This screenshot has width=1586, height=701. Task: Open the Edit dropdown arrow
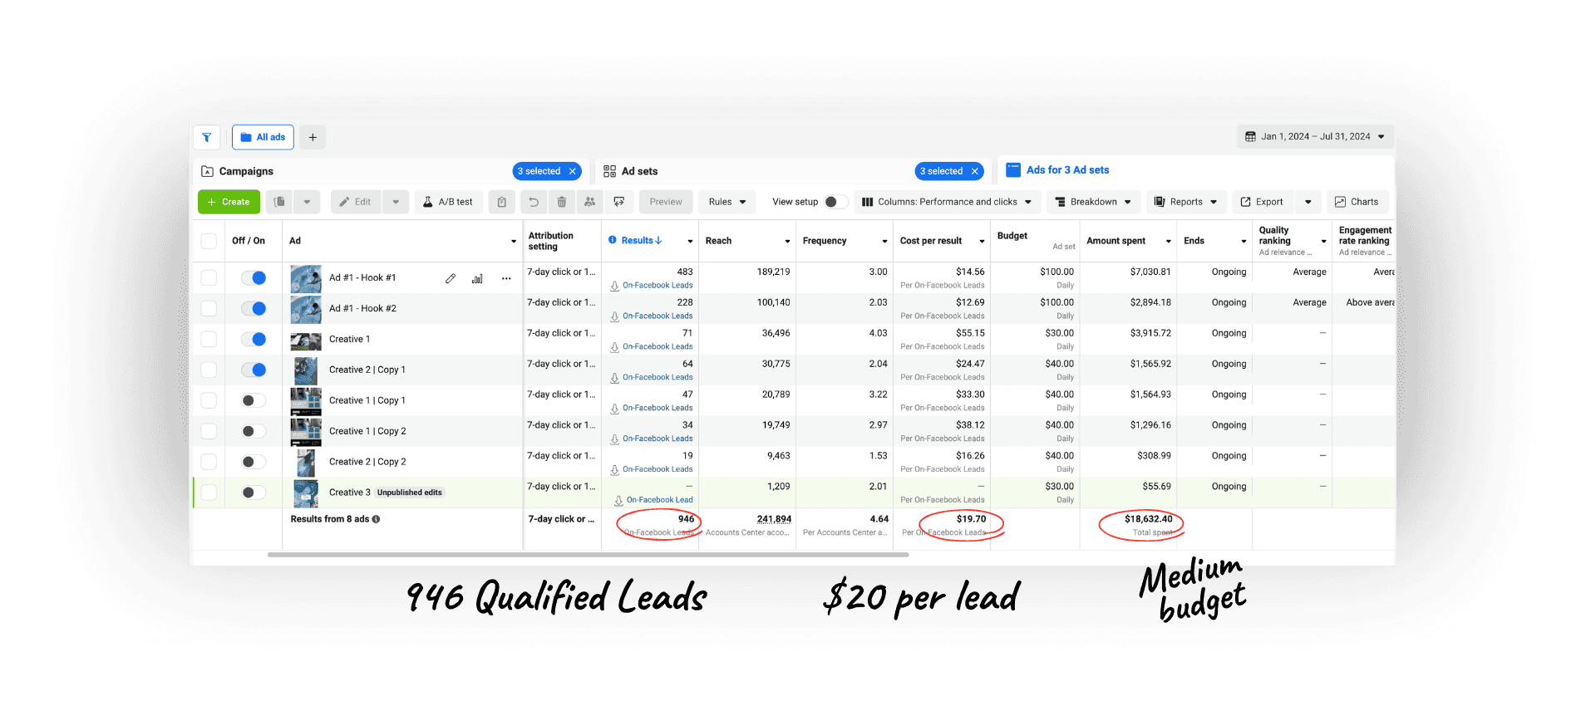(396, 202)
